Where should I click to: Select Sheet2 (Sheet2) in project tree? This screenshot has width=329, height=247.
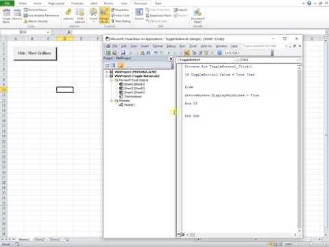[134, 89]
